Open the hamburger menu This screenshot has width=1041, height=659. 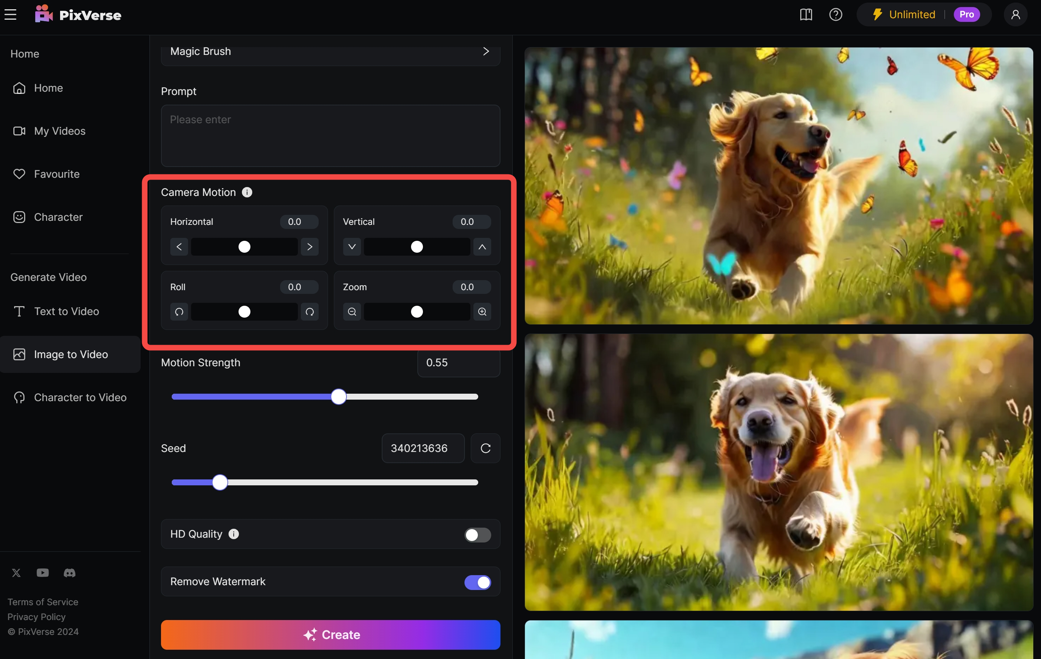(x=10, y=15)
